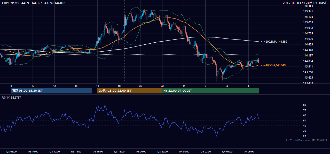Click hour label 8 under price chart
Screen dimensions: 330x154
pos(11,86)
